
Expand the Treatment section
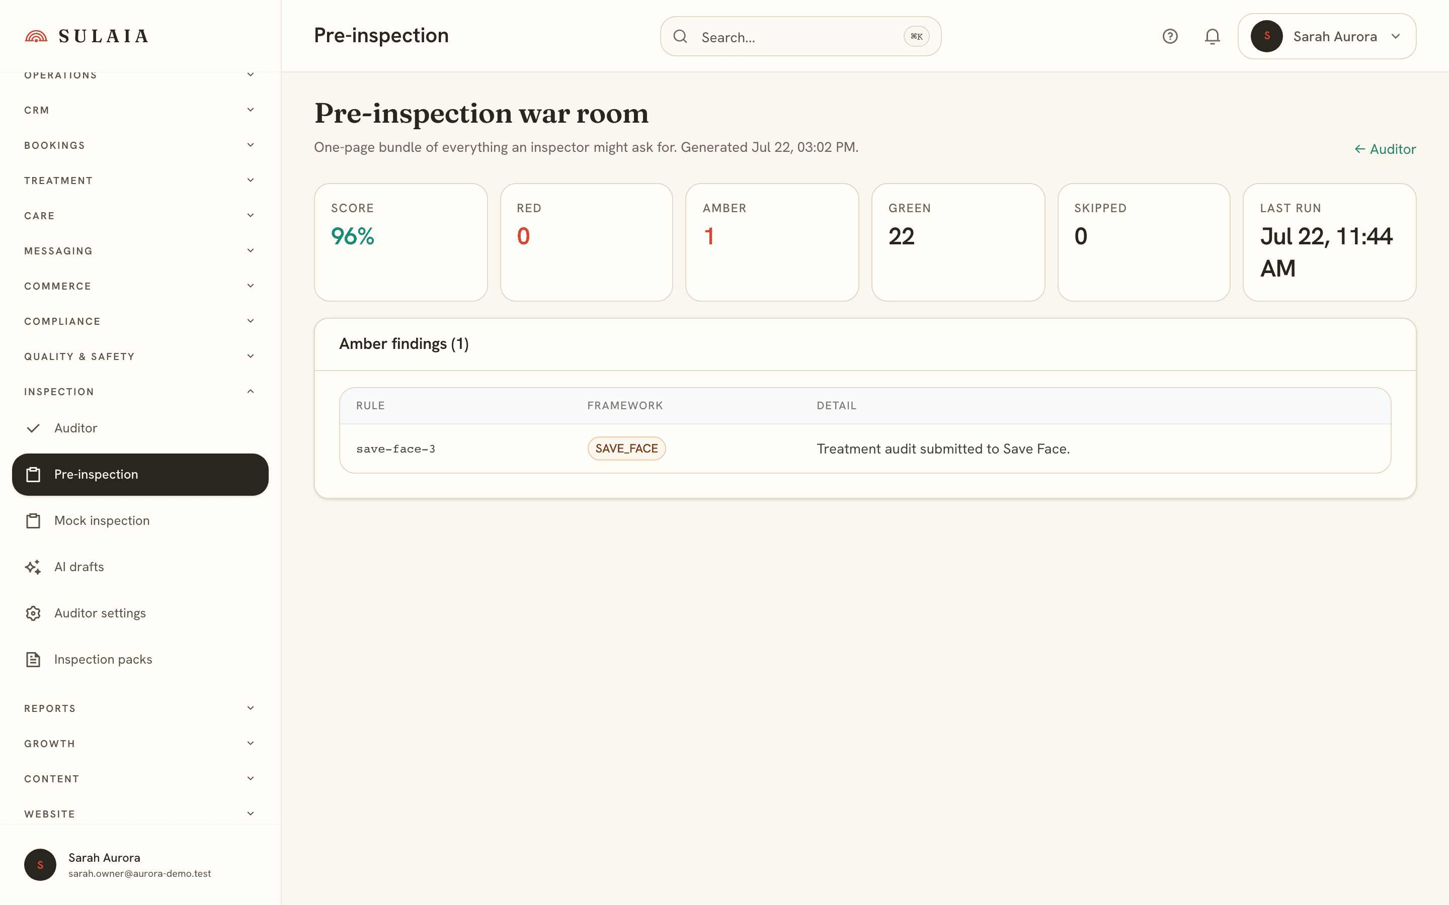[140, 181]
